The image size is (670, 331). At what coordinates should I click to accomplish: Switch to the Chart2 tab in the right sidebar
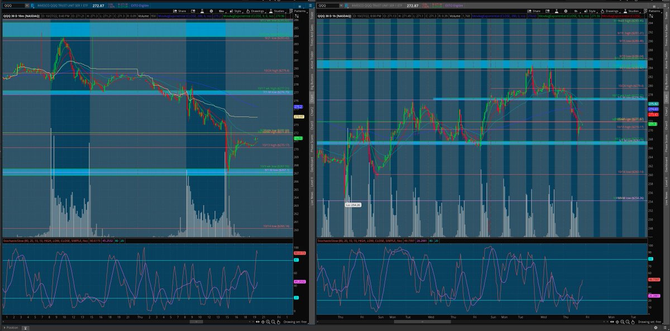(666, 113)
